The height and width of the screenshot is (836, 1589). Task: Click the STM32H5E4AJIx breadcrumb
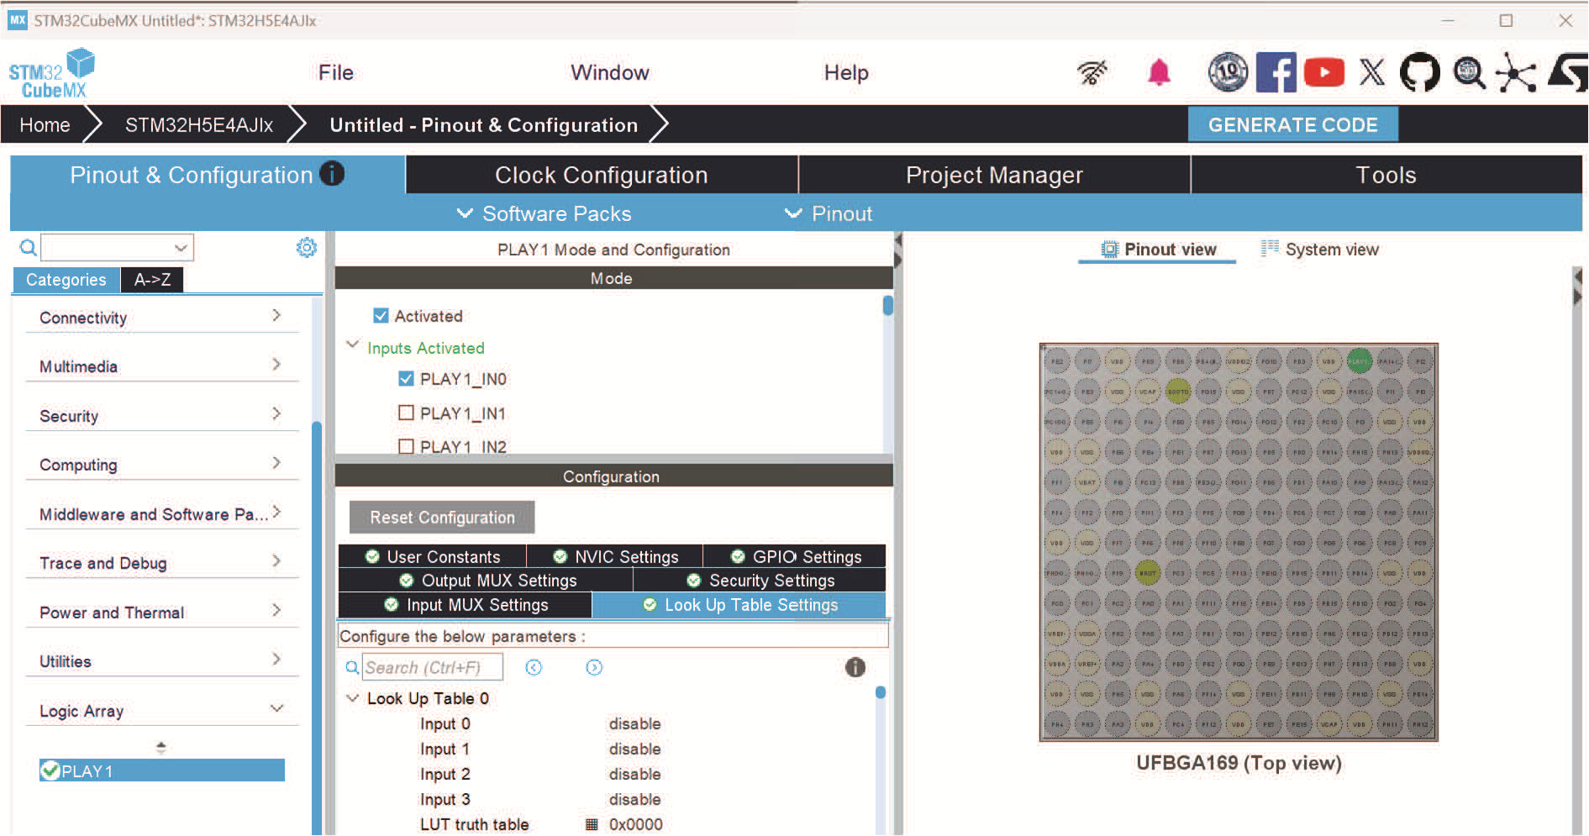[x=199, y=125]
